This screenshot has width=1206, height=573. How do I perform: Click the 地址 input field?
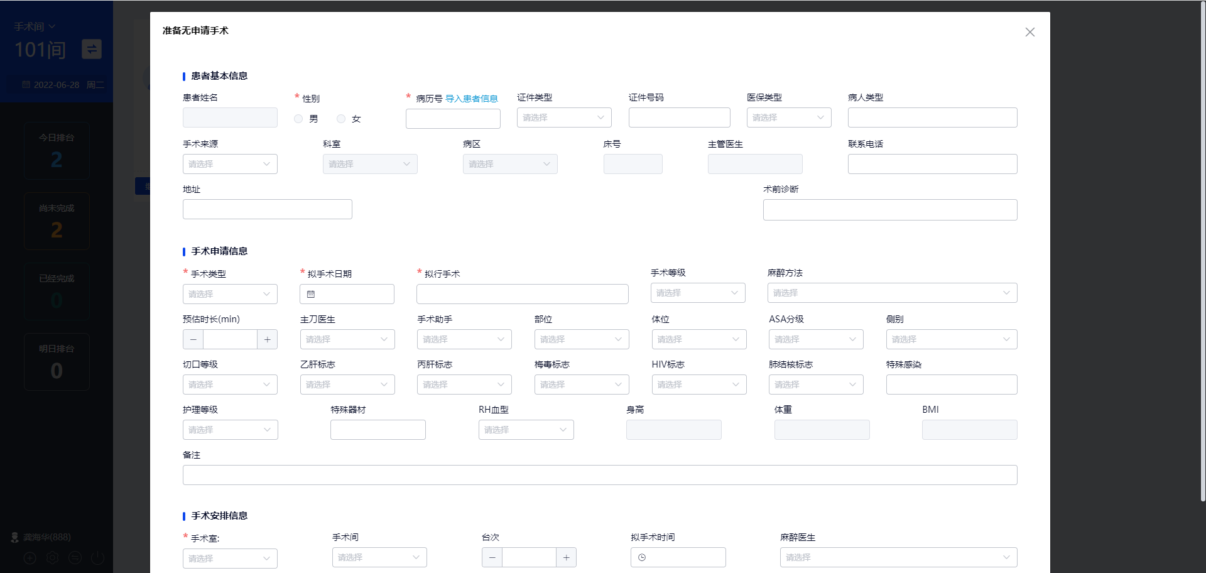pyautogui.click(x=267, y=209)
